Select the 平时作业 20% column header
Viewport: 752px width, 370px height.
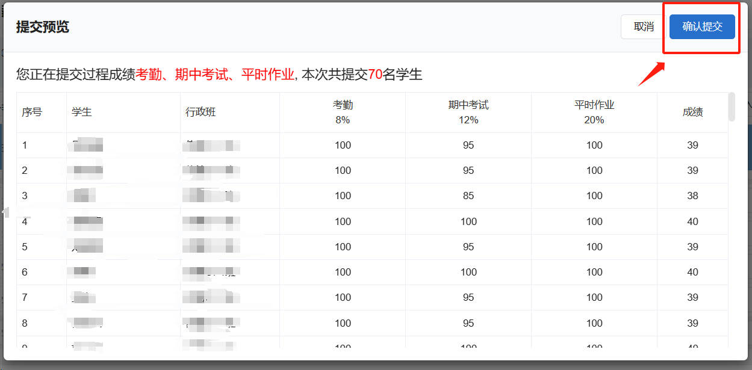click(x=594, y=112)
